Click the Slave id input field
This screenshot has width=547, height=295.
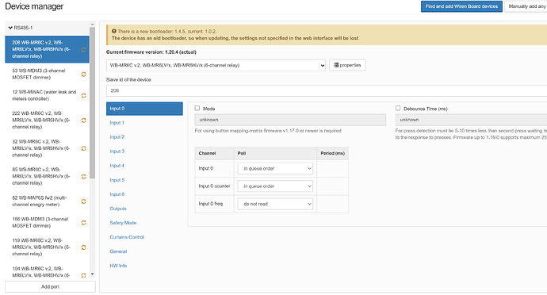[327, 90]
